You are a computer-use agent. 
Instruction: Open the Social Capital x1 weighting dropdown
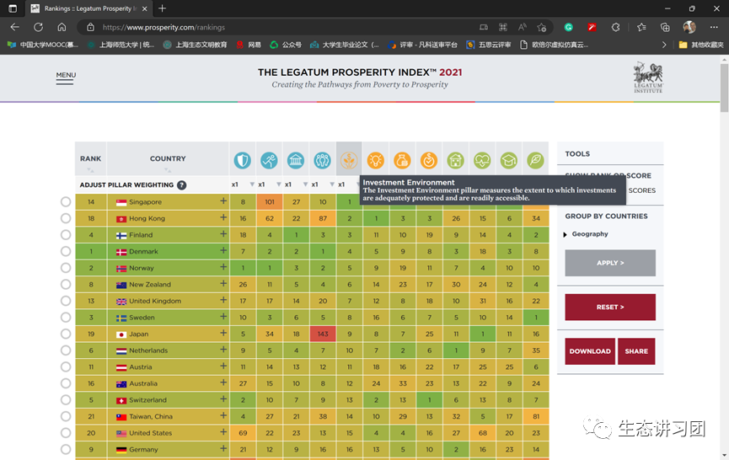click(x=322, y=185)
